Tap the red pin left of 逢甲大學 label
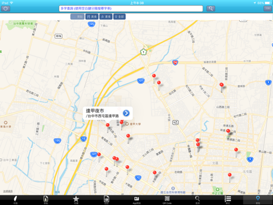Image resolution: width=273 pixels, height=205 pixels. point(122,122)
